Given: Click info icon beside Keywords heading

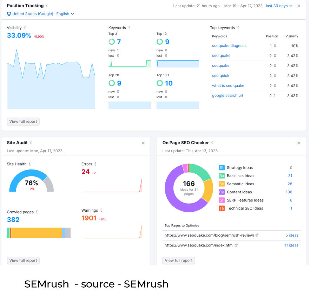Looking at the screenshot, I should 129,28.
